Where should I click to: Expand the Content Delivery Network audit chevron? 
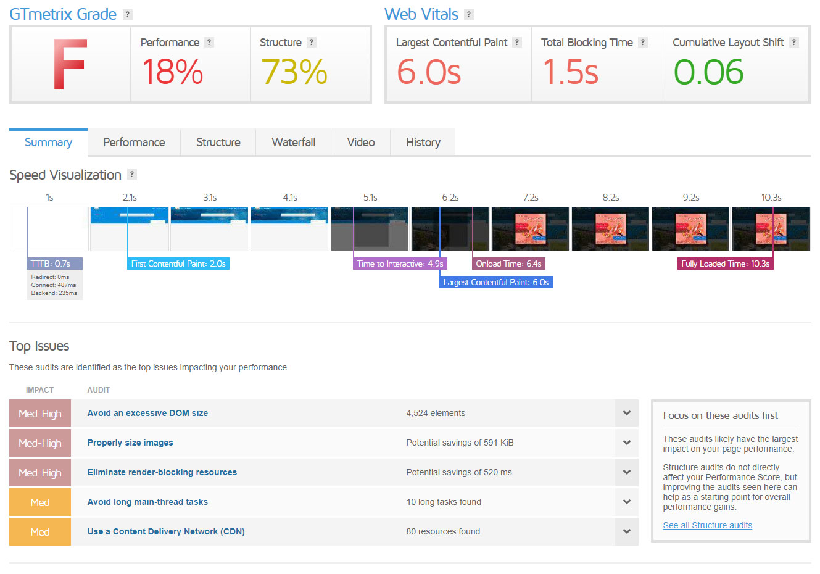click(626, 531)
